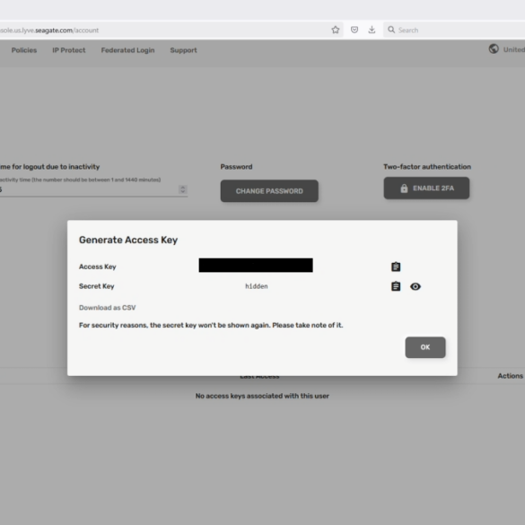Image resolution: width=525 pixels, height=525 pixels.
Task: Click the 'Access Key' label
Action: click(98, 267)
